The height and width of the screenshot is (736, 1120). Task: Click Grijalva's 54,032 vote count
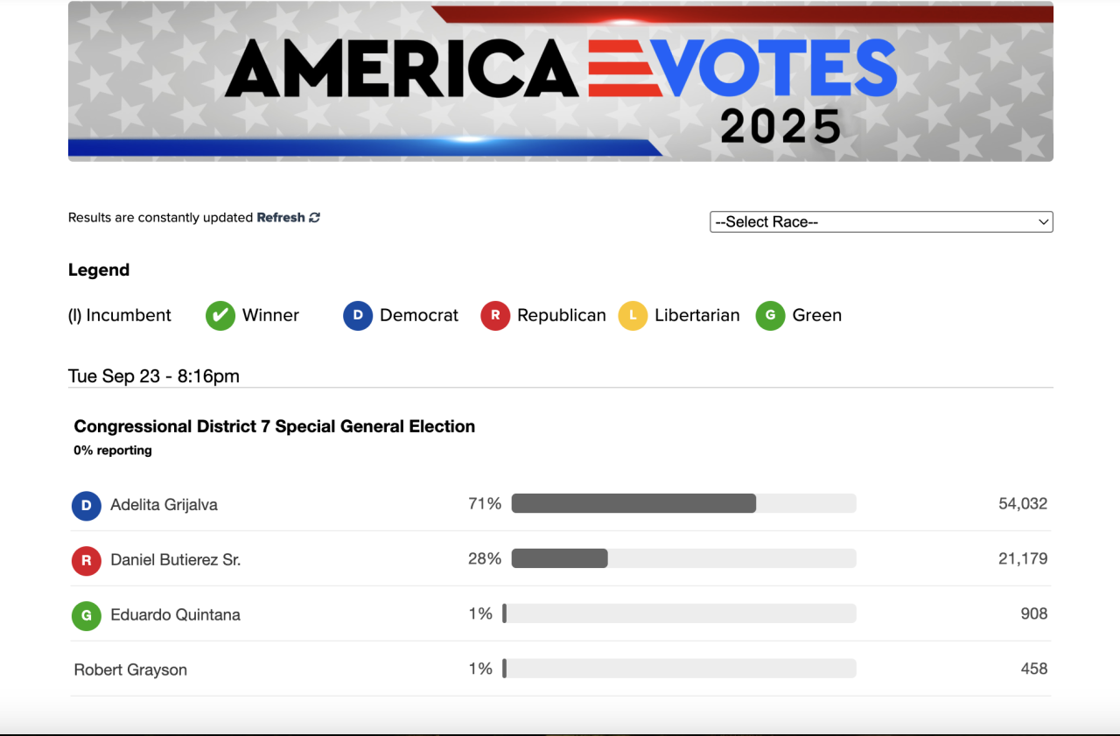[x=1022, y=504]
